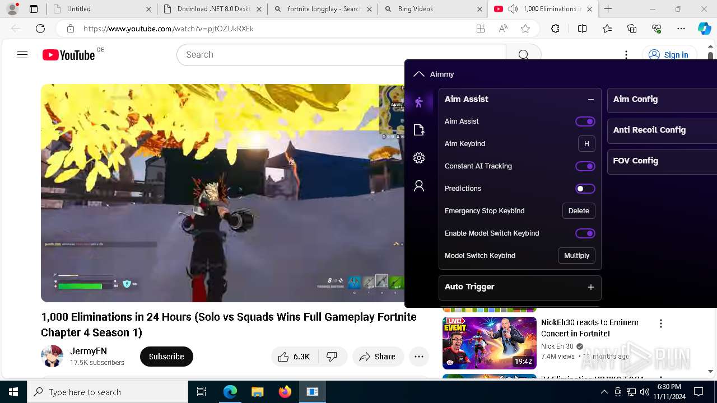Open Task View on taskbar
The image size is (717, 403).
pyautogui.click(x=202, y=392)
